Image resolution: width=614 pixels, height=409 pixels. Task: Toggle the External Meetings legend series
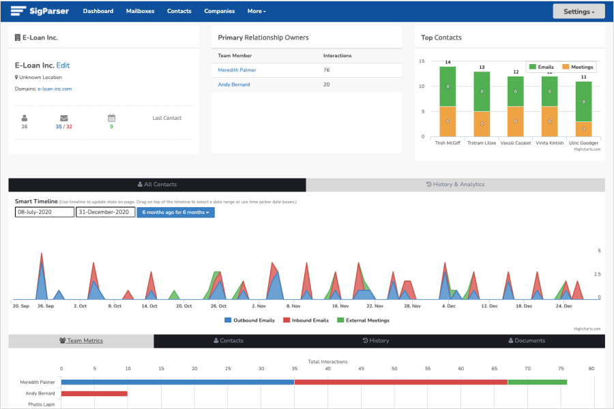click(x=364, y=320)
